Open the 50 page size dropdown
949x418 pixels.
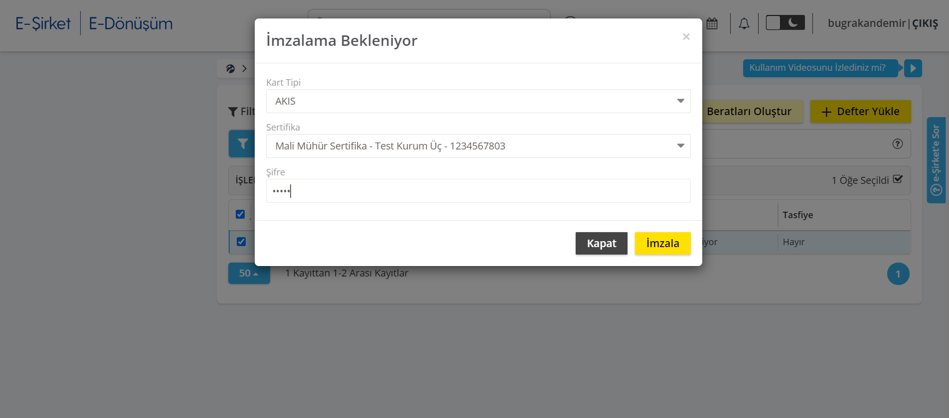(249, 274)
